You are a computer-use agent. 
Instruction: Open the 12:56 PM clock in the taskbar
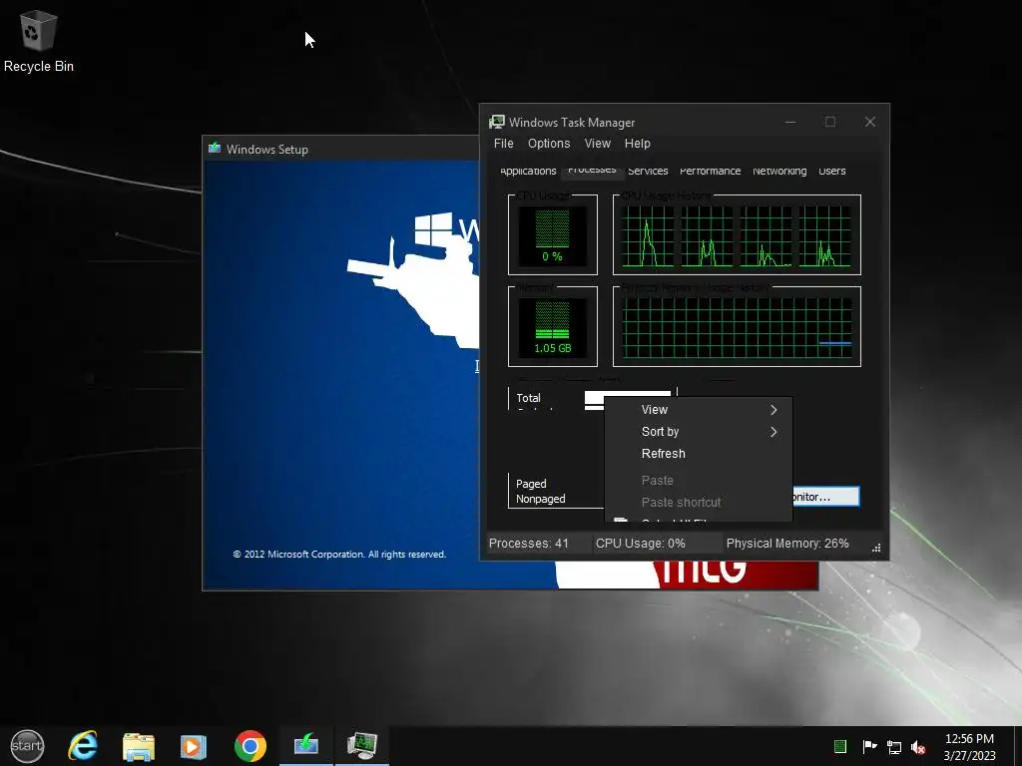(969, 746)
